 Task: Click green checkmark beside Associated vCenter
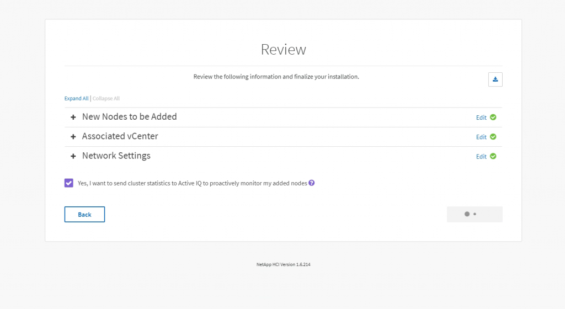coord(493,136)
